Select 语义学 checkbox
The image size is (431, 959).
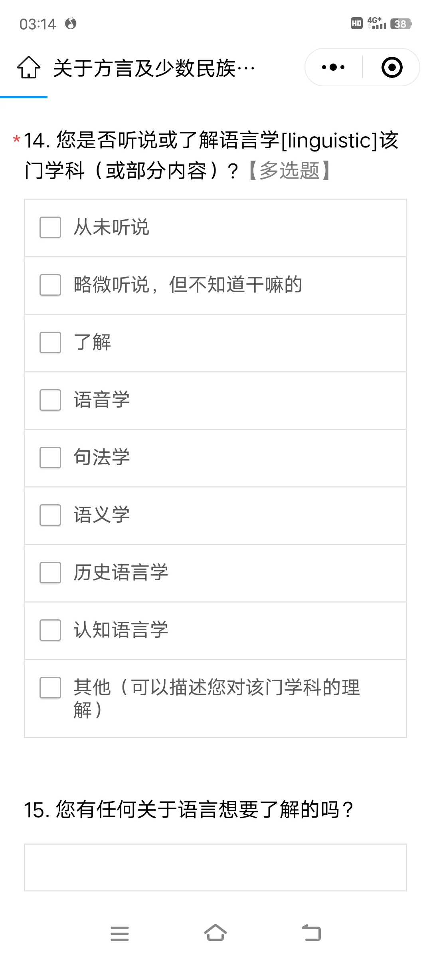point(50,515)
